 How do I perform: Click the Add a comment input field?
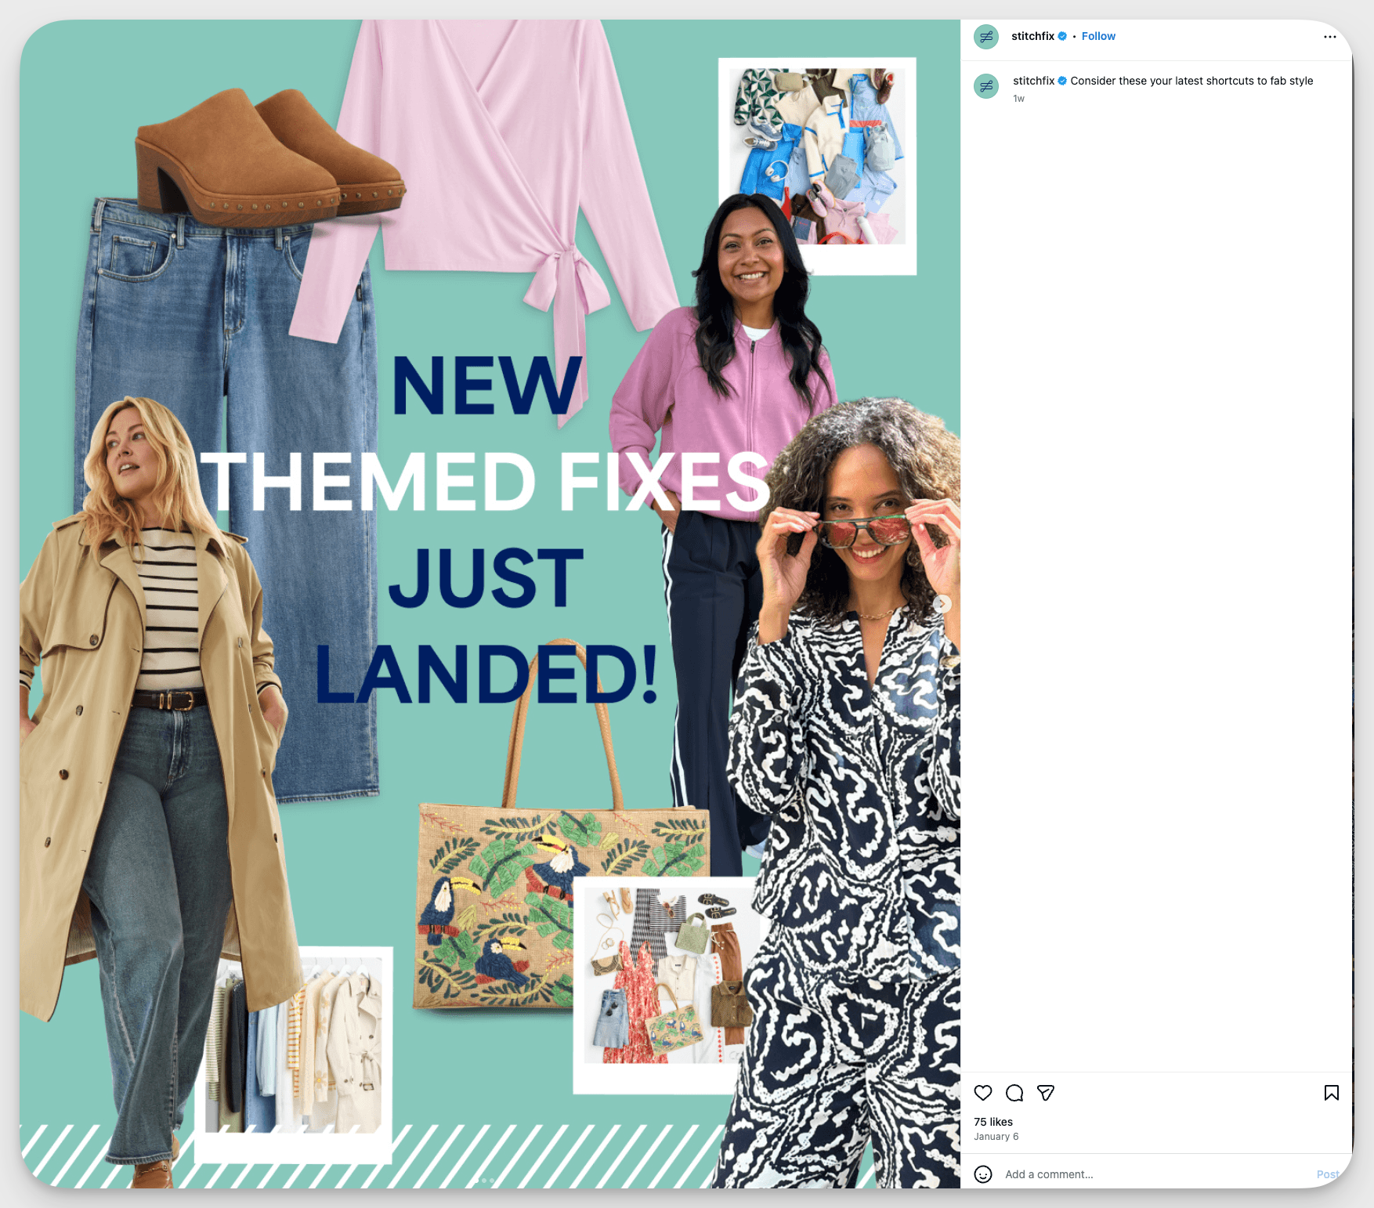[x=1097, y=1174]
